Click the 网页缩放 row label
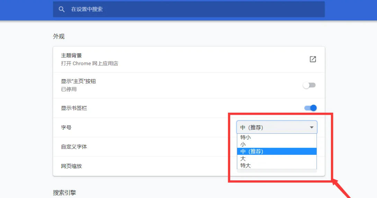 coord(71,166)
